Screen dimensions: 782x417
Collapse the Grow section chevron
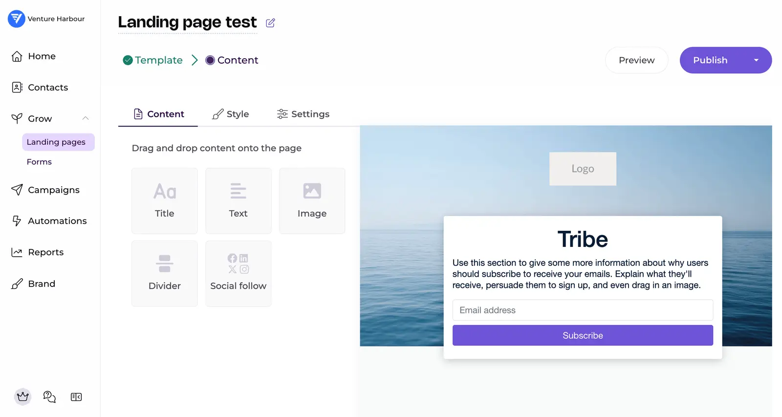[86, 118]
